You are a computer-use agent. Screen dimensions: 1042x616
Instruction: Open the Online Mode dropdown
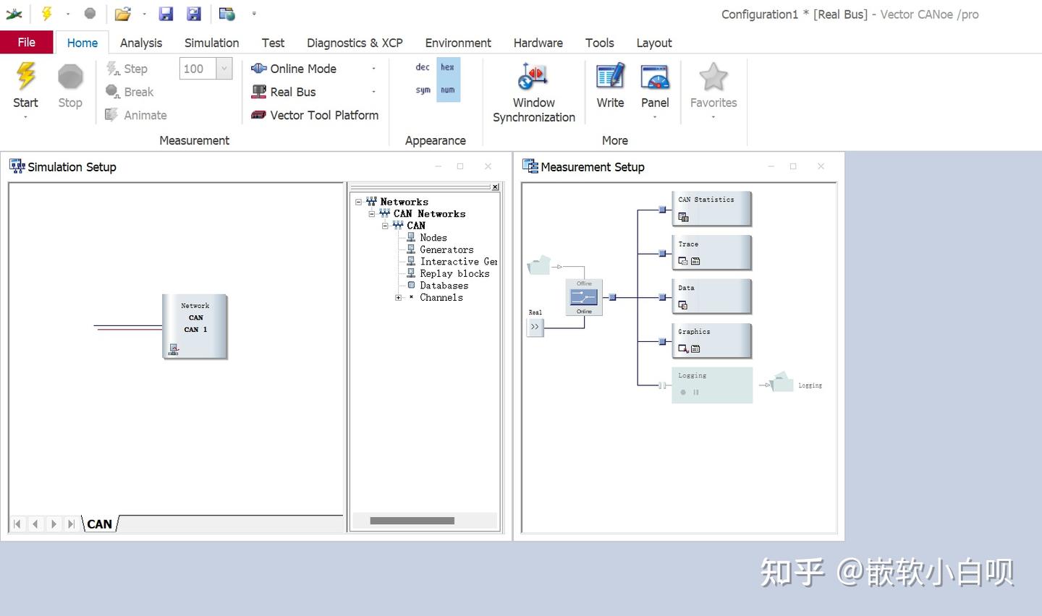[373, 69]
